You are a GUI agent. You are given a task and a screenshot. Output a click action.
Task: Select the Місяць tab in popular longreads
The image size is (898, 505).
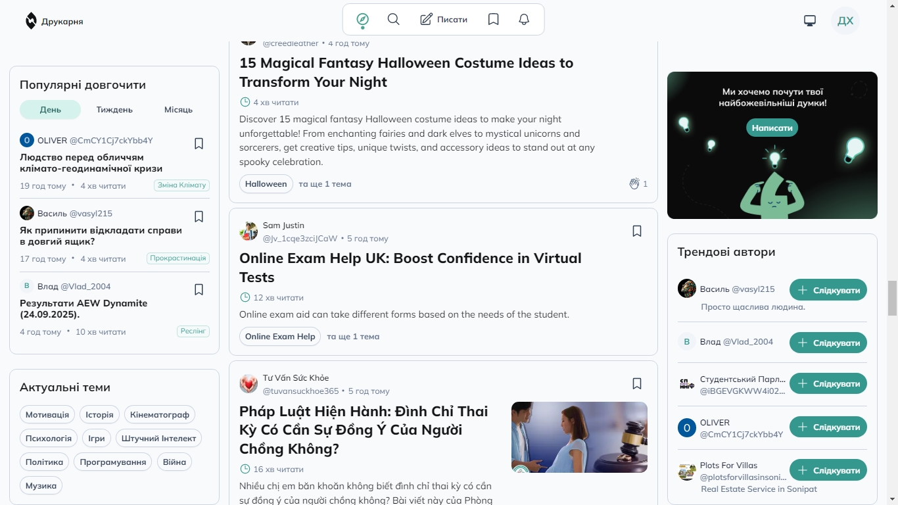point(178,110)
